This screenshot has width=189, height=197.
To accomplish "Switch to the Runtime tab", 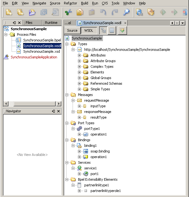I will coord(52,23).
